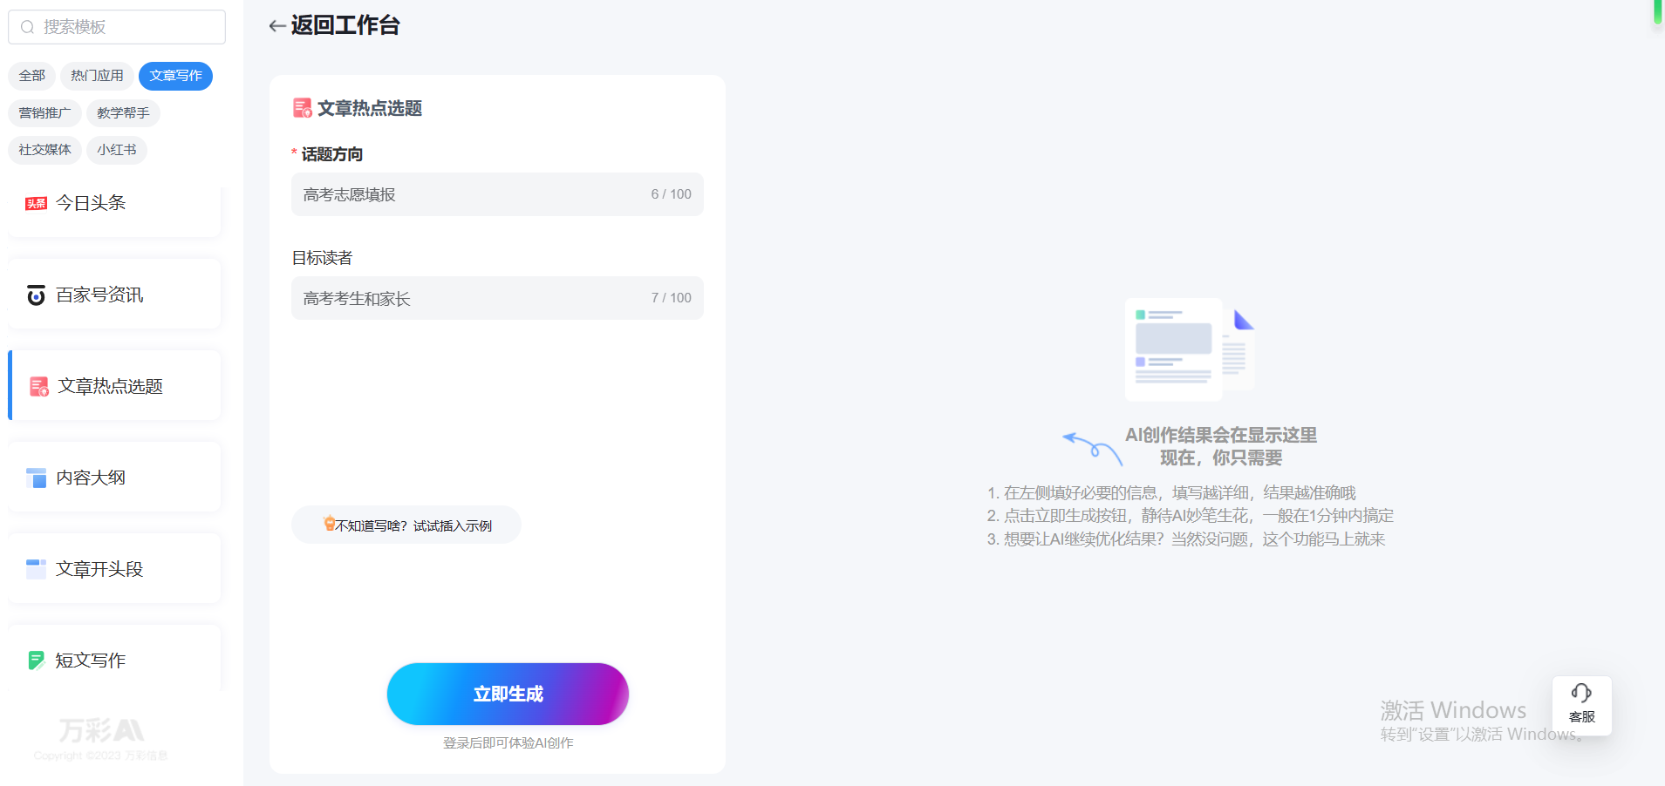Viewport: 1665px width, 786px height.
Task: Click the 内容大纲 blue icon
Action: [x=36, y=478]
